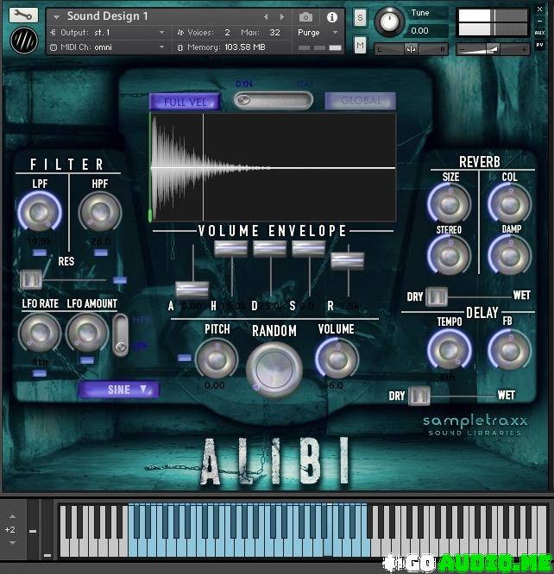Click the RES slider handle
The width and height of the screenshot is (554, 574).
coord(31,280)
